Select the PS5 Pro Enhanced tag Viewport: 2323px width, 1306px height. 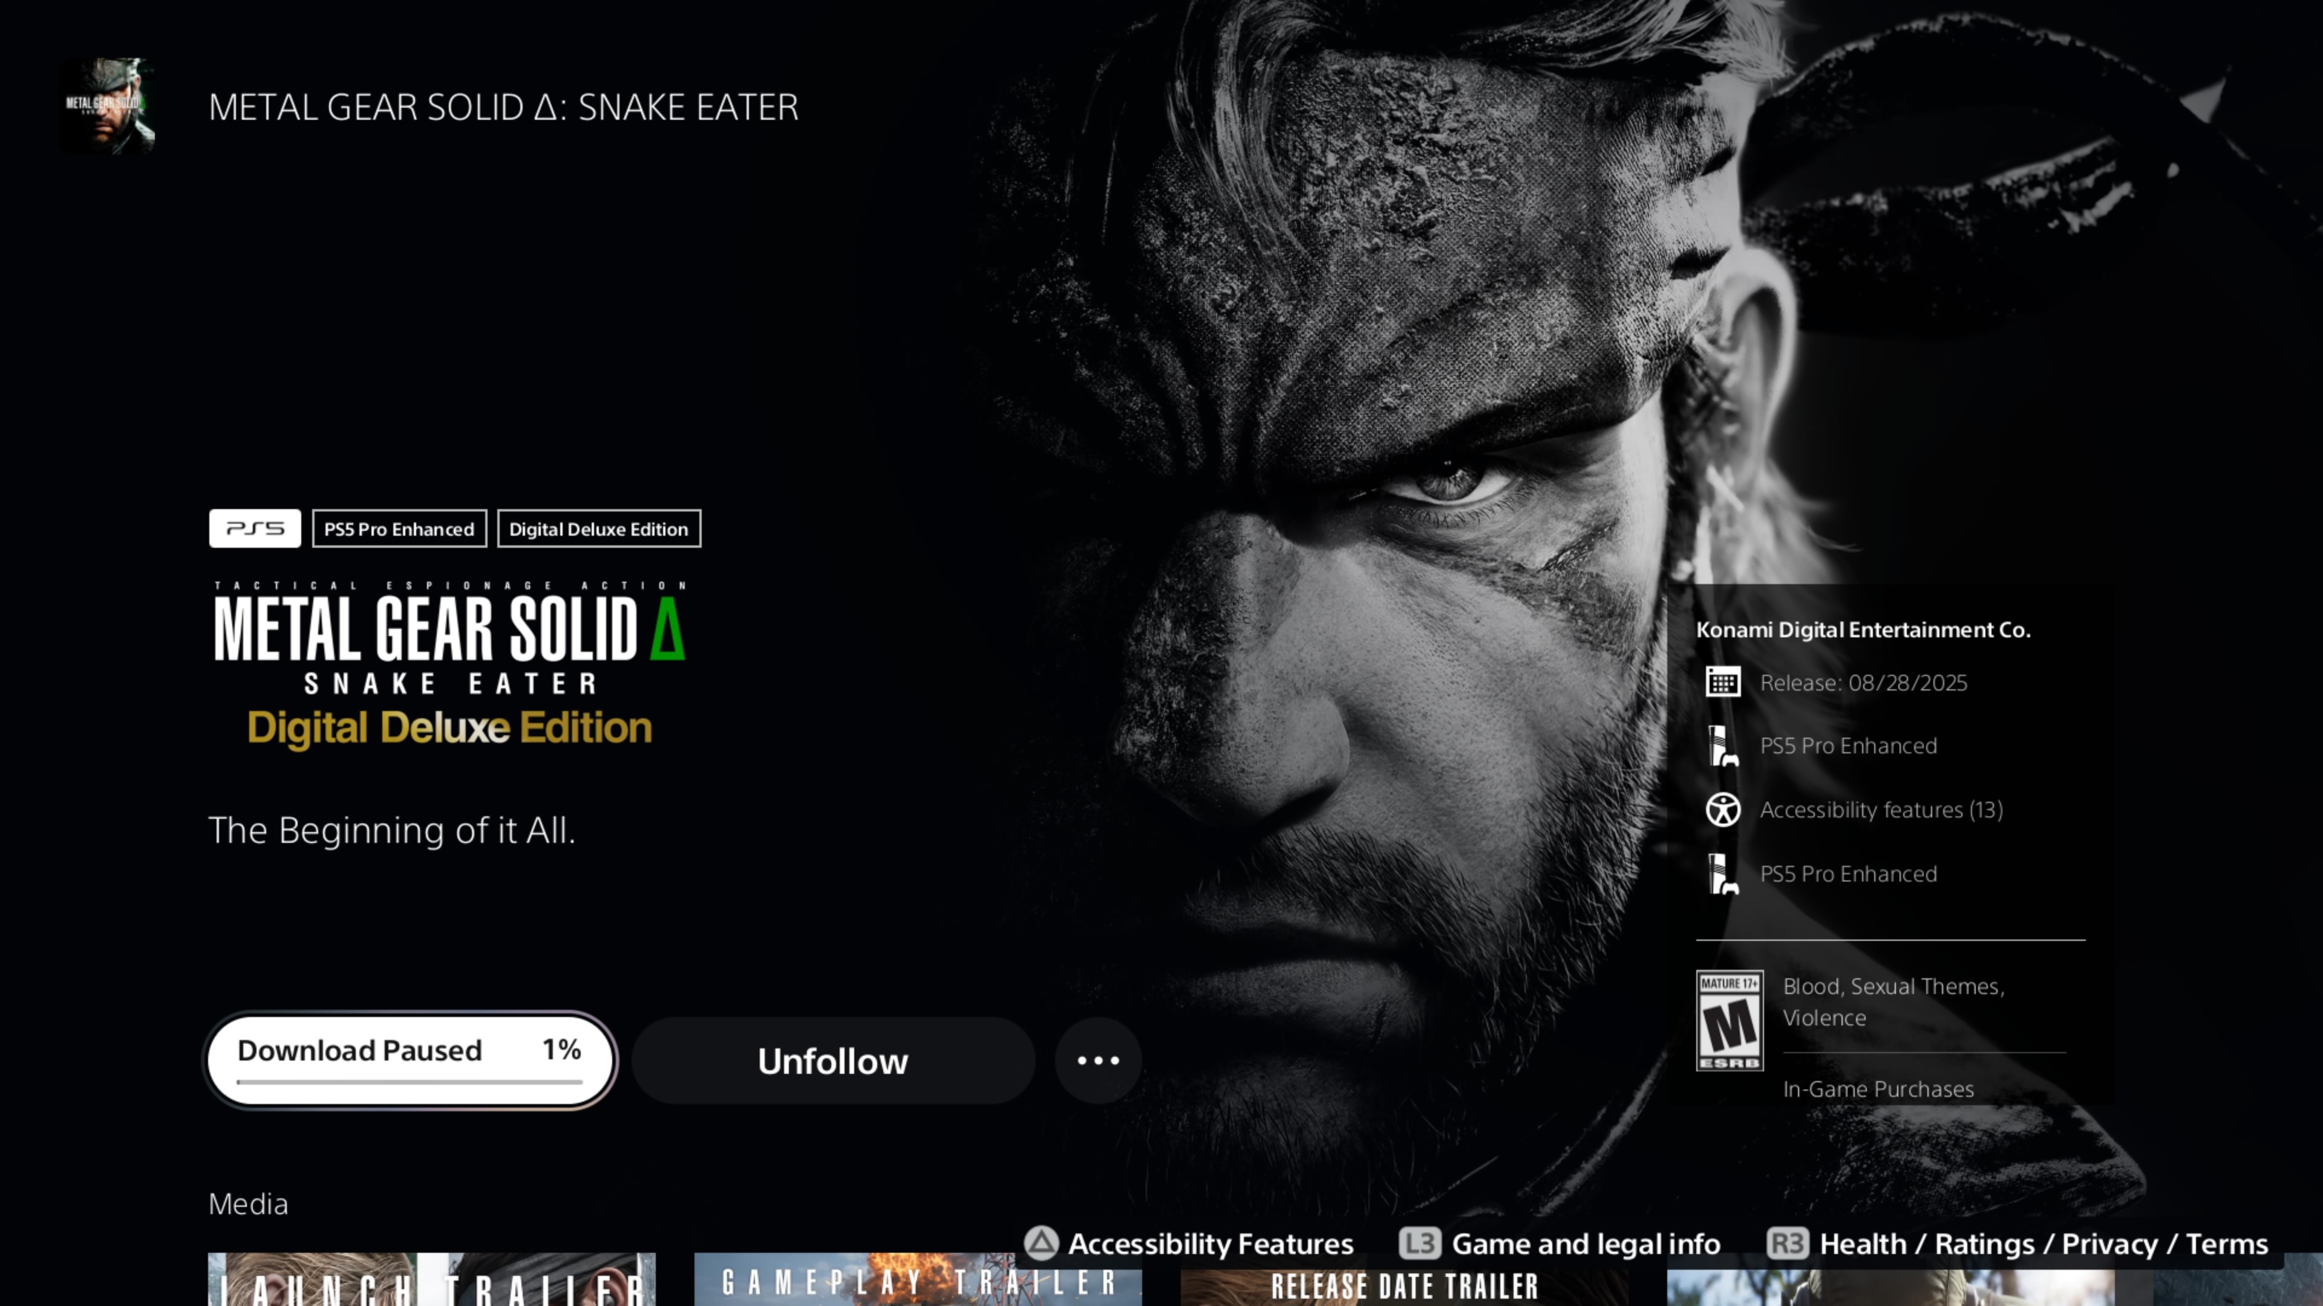tap(399, 529)
